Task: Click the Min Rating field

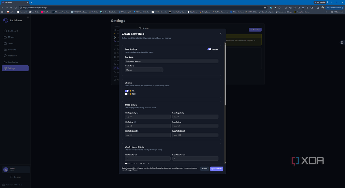Action: pos(148,126)
